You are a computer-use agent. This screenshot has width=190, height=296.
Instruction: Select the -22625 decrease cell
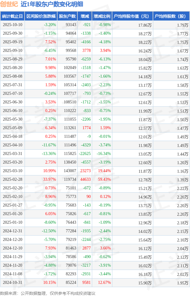(85, 154)
